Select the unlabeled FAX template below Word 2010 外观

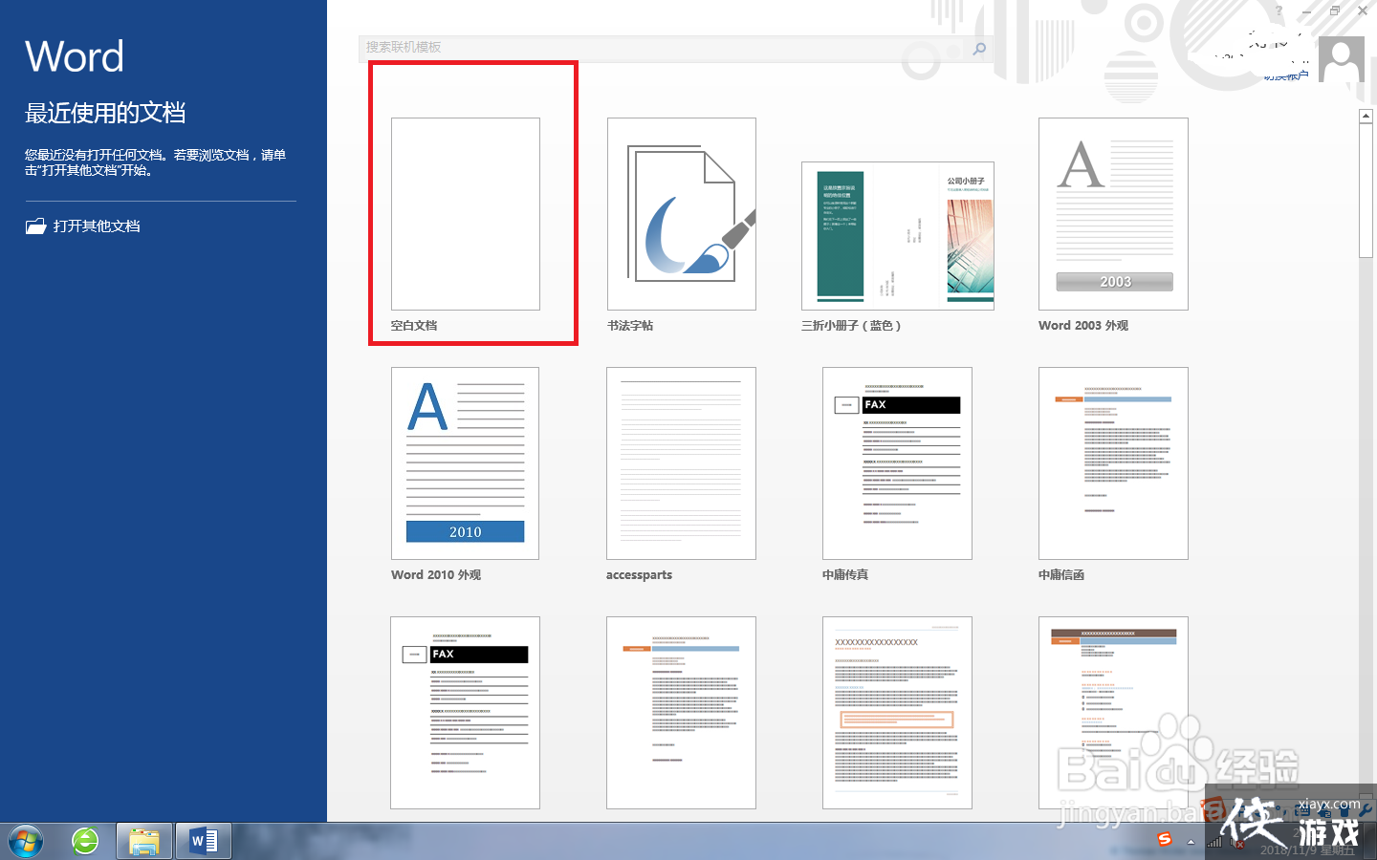465,713
